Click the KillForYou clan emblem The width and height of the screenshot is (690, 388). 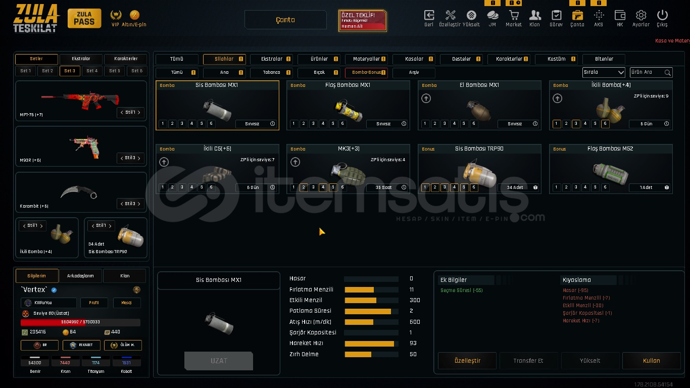(x=27, y=303)
